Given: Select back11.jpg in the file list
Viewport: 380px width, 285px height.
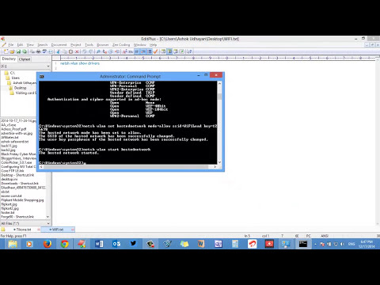Looking at the screenshot, I should click(9, 146).
